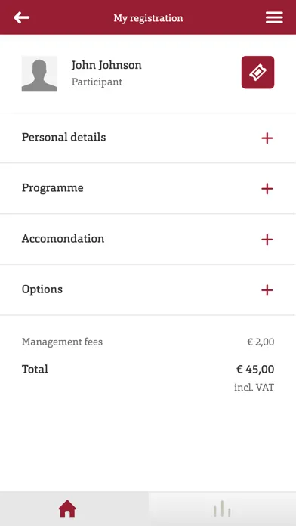Click the Participant role label

pyautogui.click(x=97, y=82)
